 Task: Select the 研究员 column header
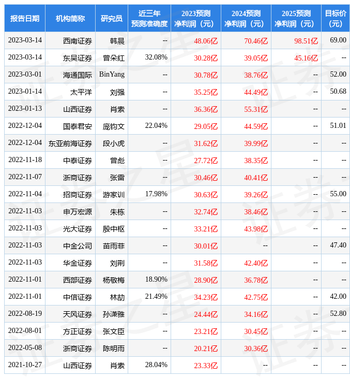[112, 19]
